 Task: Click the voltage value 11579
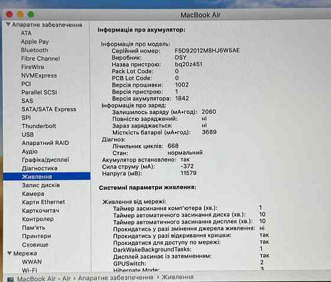tap(189, 173)
